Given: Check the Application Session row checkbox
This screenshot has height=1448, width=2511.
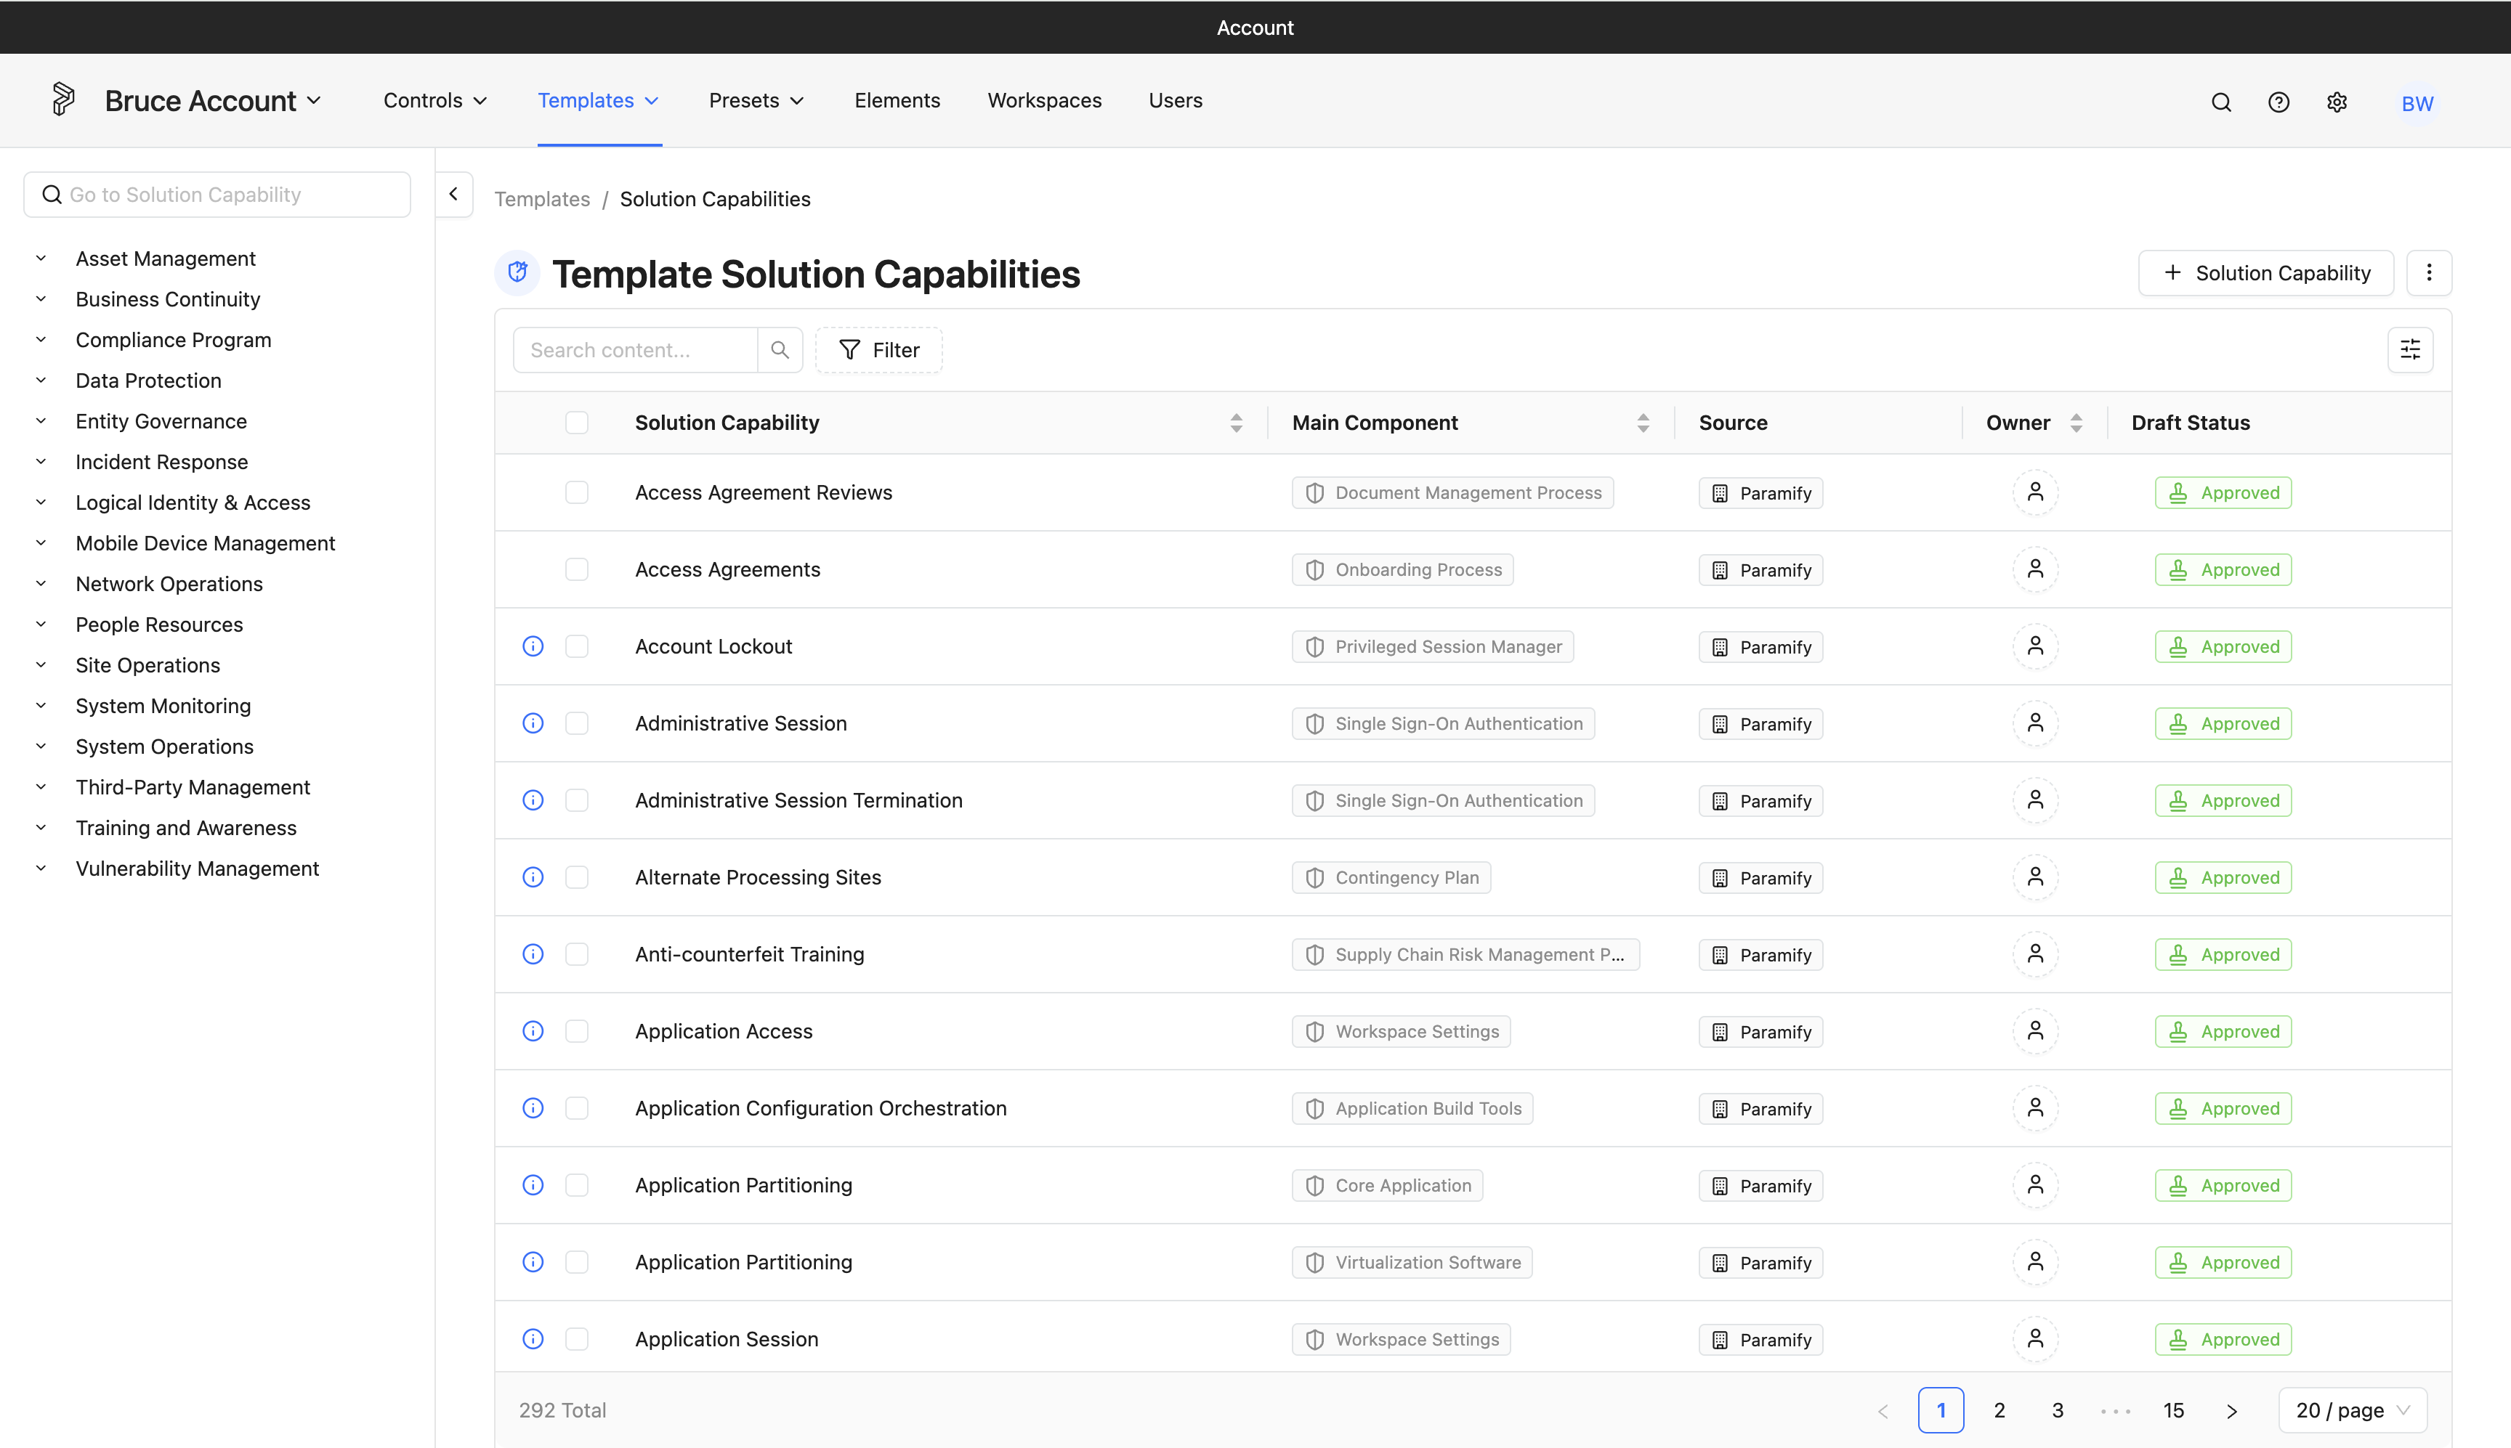Looking at the screenshot, I should tap(577, 1338).
